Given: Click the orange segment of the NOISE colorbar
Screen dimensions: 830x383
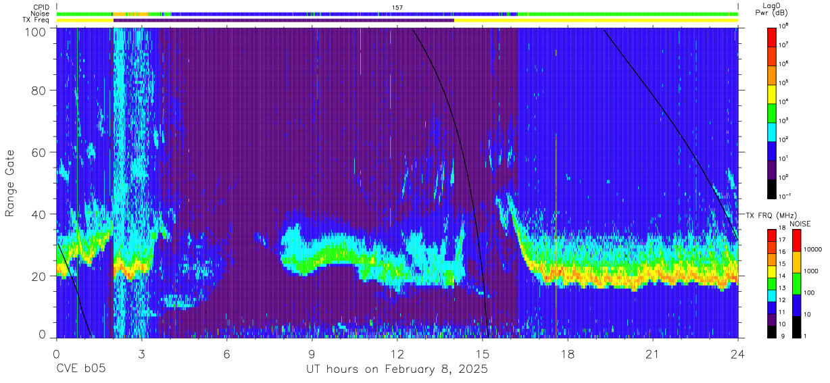Looking at the screenshot, I should pos(796,261).
